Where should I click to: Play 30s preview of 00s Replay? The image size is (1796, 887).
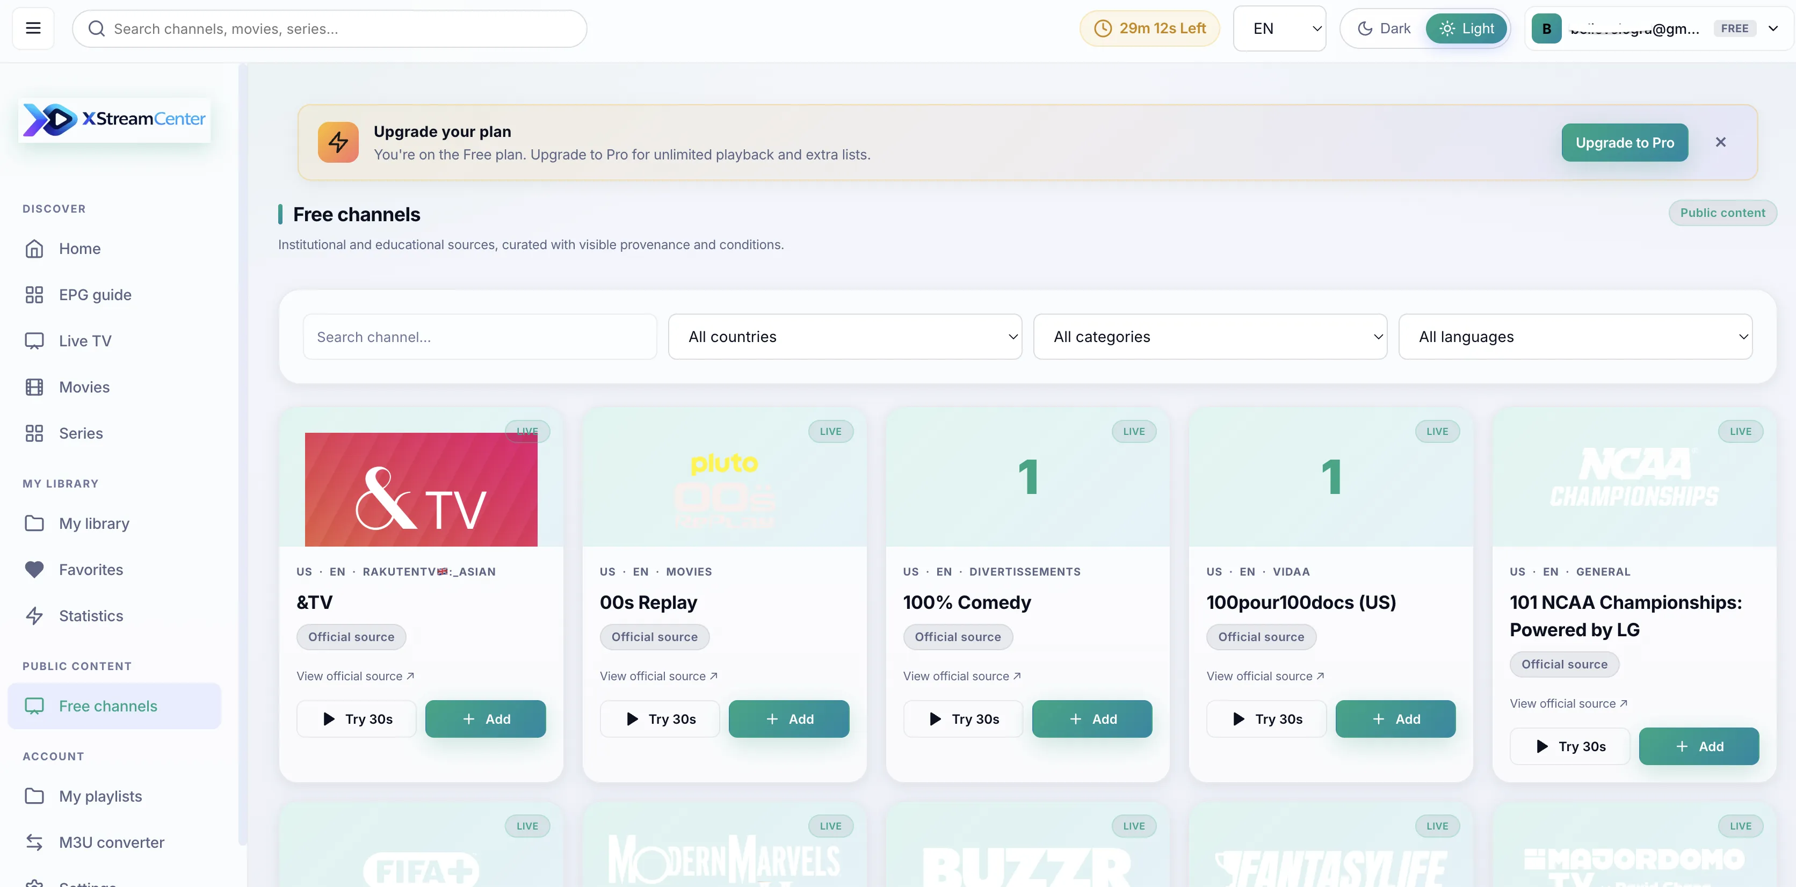(x=660, y=718)
